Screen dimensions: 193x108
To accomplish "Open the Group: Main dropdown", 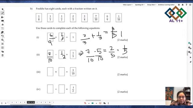I will pyautogui.click(x=152, y=5).
